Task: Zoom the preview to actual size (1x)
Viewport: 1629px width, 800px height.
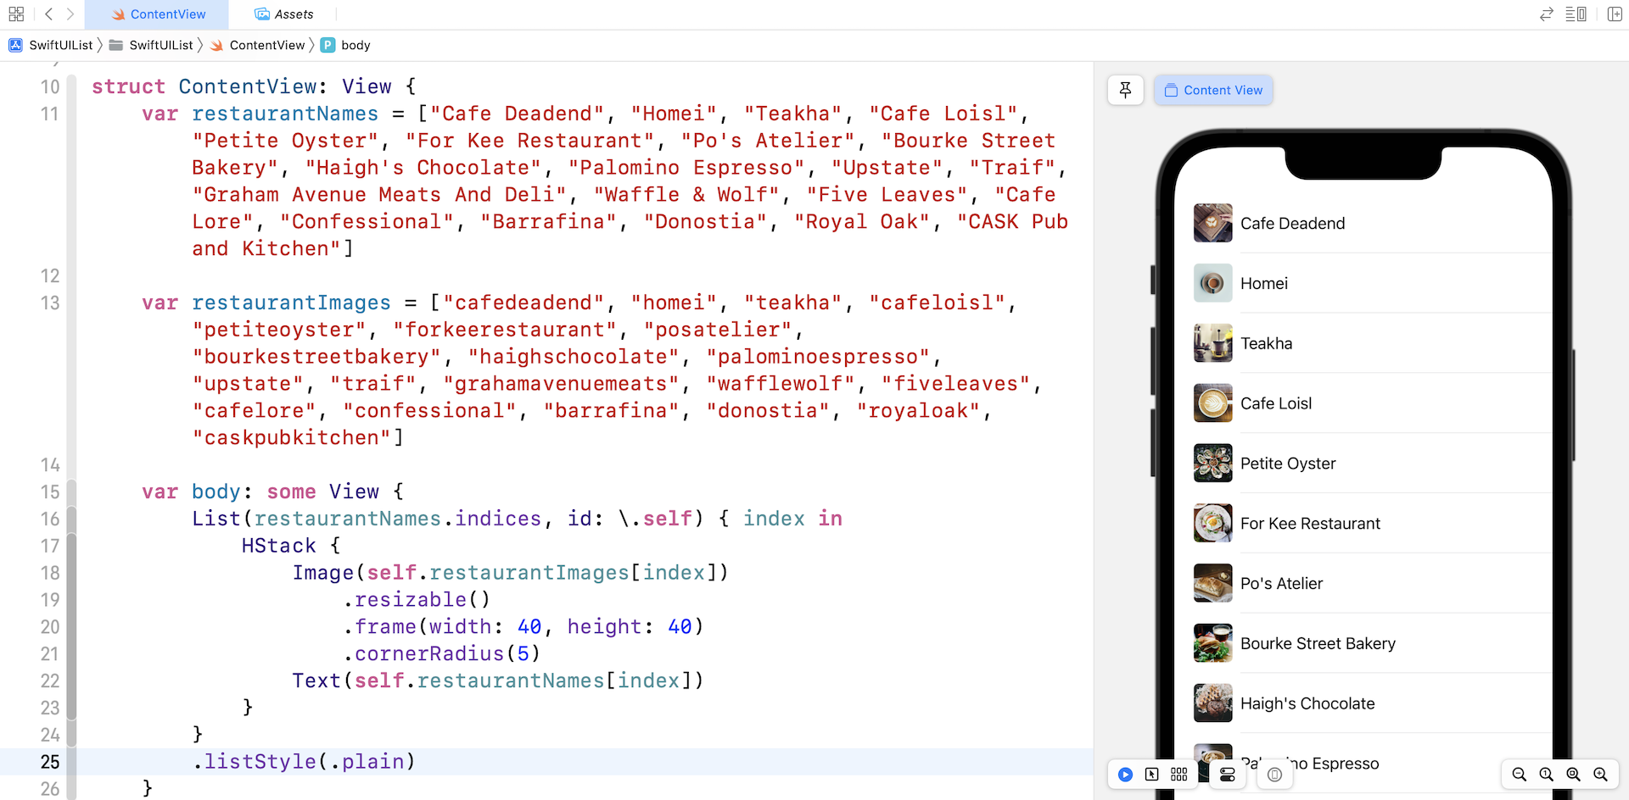Action: click(x=1546, y=774)
